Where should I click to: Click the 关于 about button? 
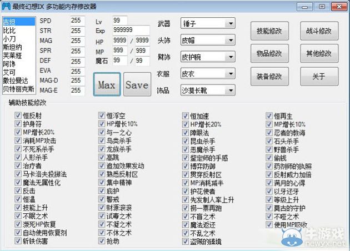(319, 77)
